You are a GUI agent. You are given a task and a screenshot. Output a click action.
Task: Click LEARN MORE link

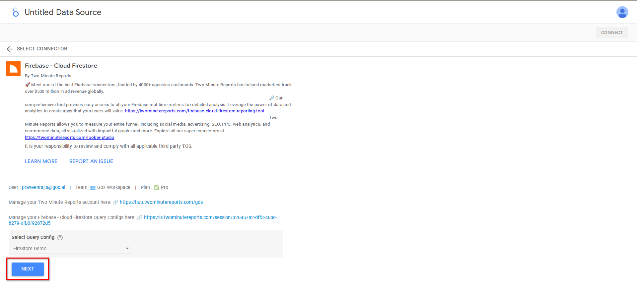point(41,161)
